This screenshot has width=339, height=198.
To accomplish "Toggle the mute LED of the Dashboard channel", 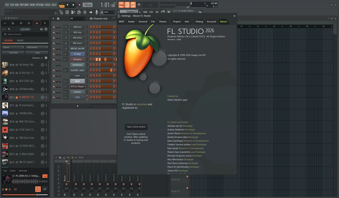I will click(x=54, y=65).
